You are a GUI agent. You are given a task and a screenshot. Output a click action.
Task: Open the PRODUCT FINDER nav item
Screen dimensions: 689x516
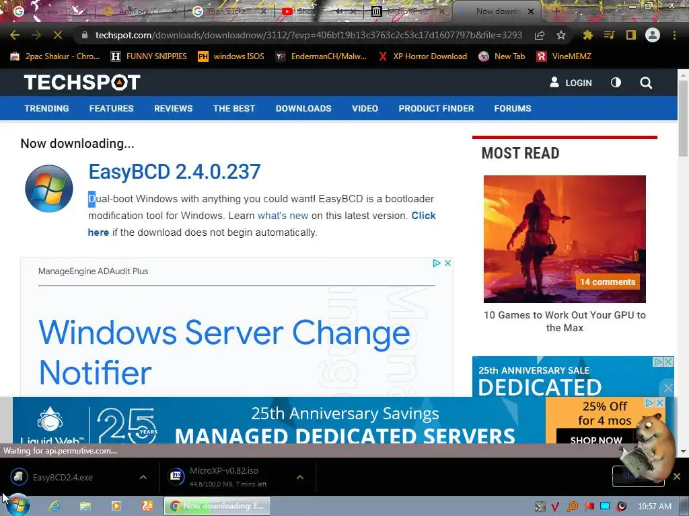click(436, 108)
